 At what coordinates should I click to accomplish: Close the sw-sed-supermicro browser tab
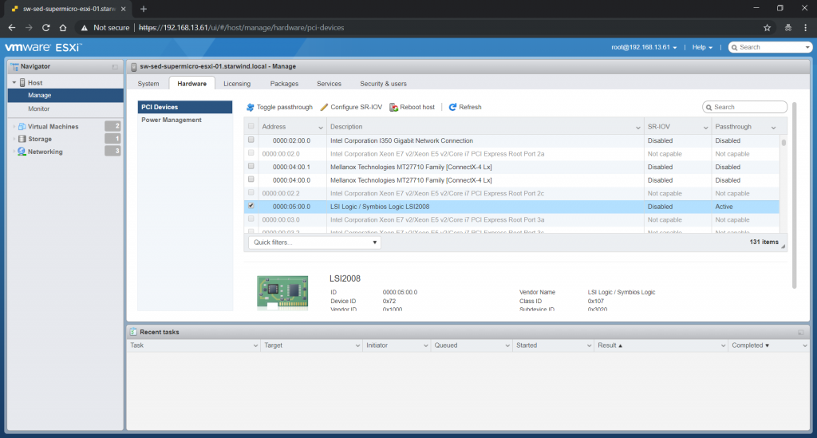124,9
